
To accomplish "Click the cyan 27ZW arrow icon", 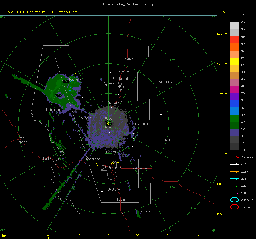I will pyautogui.click(x=234, y=179).
